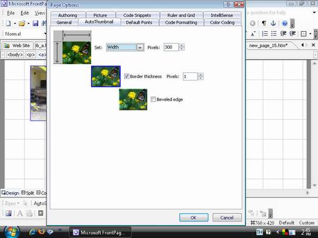The width and height of the screenshot is (318, 238).
Task: Apply numbered list formatting icon
Action: [265, 34]
